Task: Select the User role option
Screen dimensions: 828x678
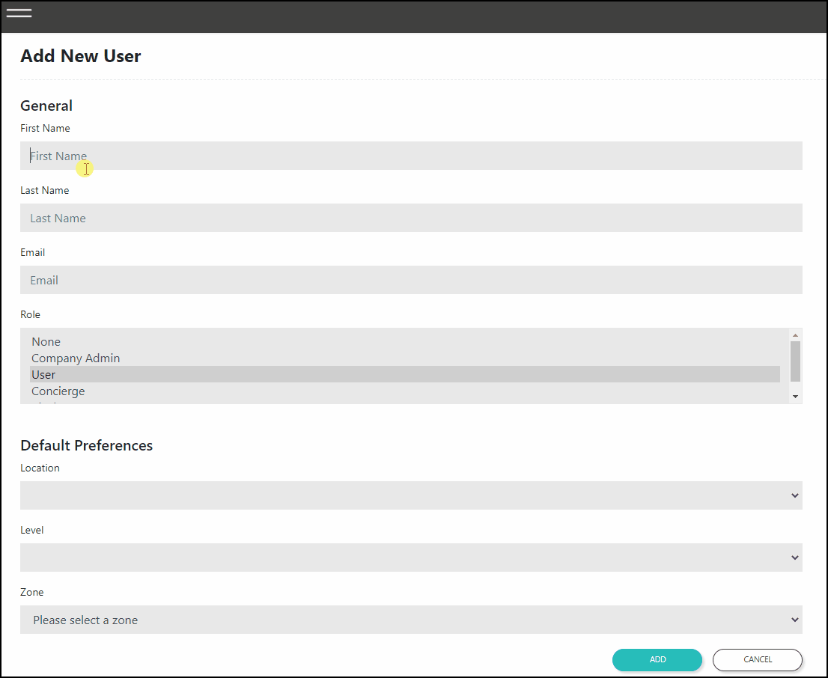Action: [404, 374]
